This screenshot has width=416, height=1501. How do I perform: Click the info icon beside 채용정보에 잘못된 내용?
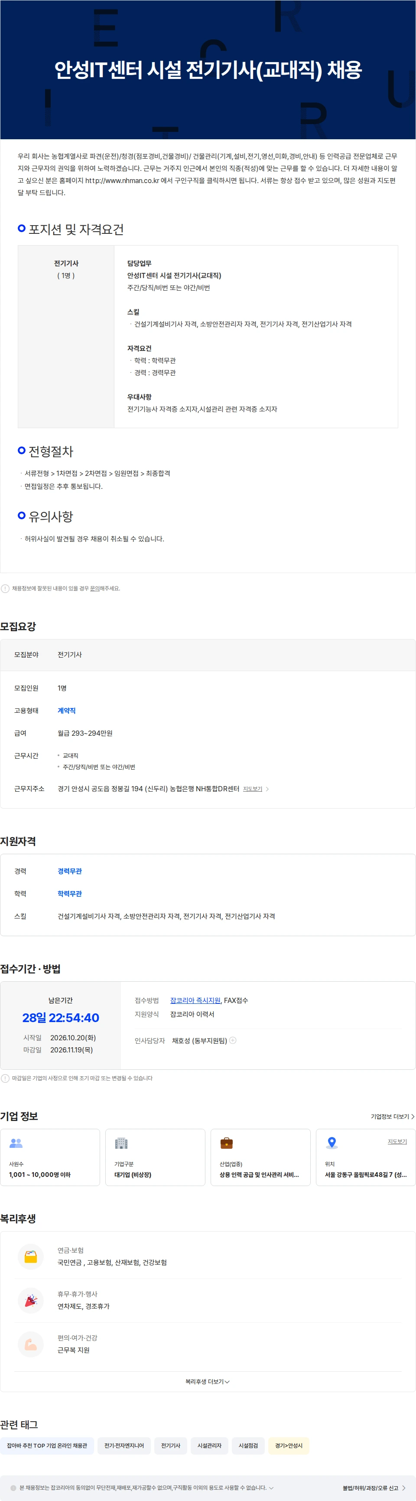click(5, 589)
